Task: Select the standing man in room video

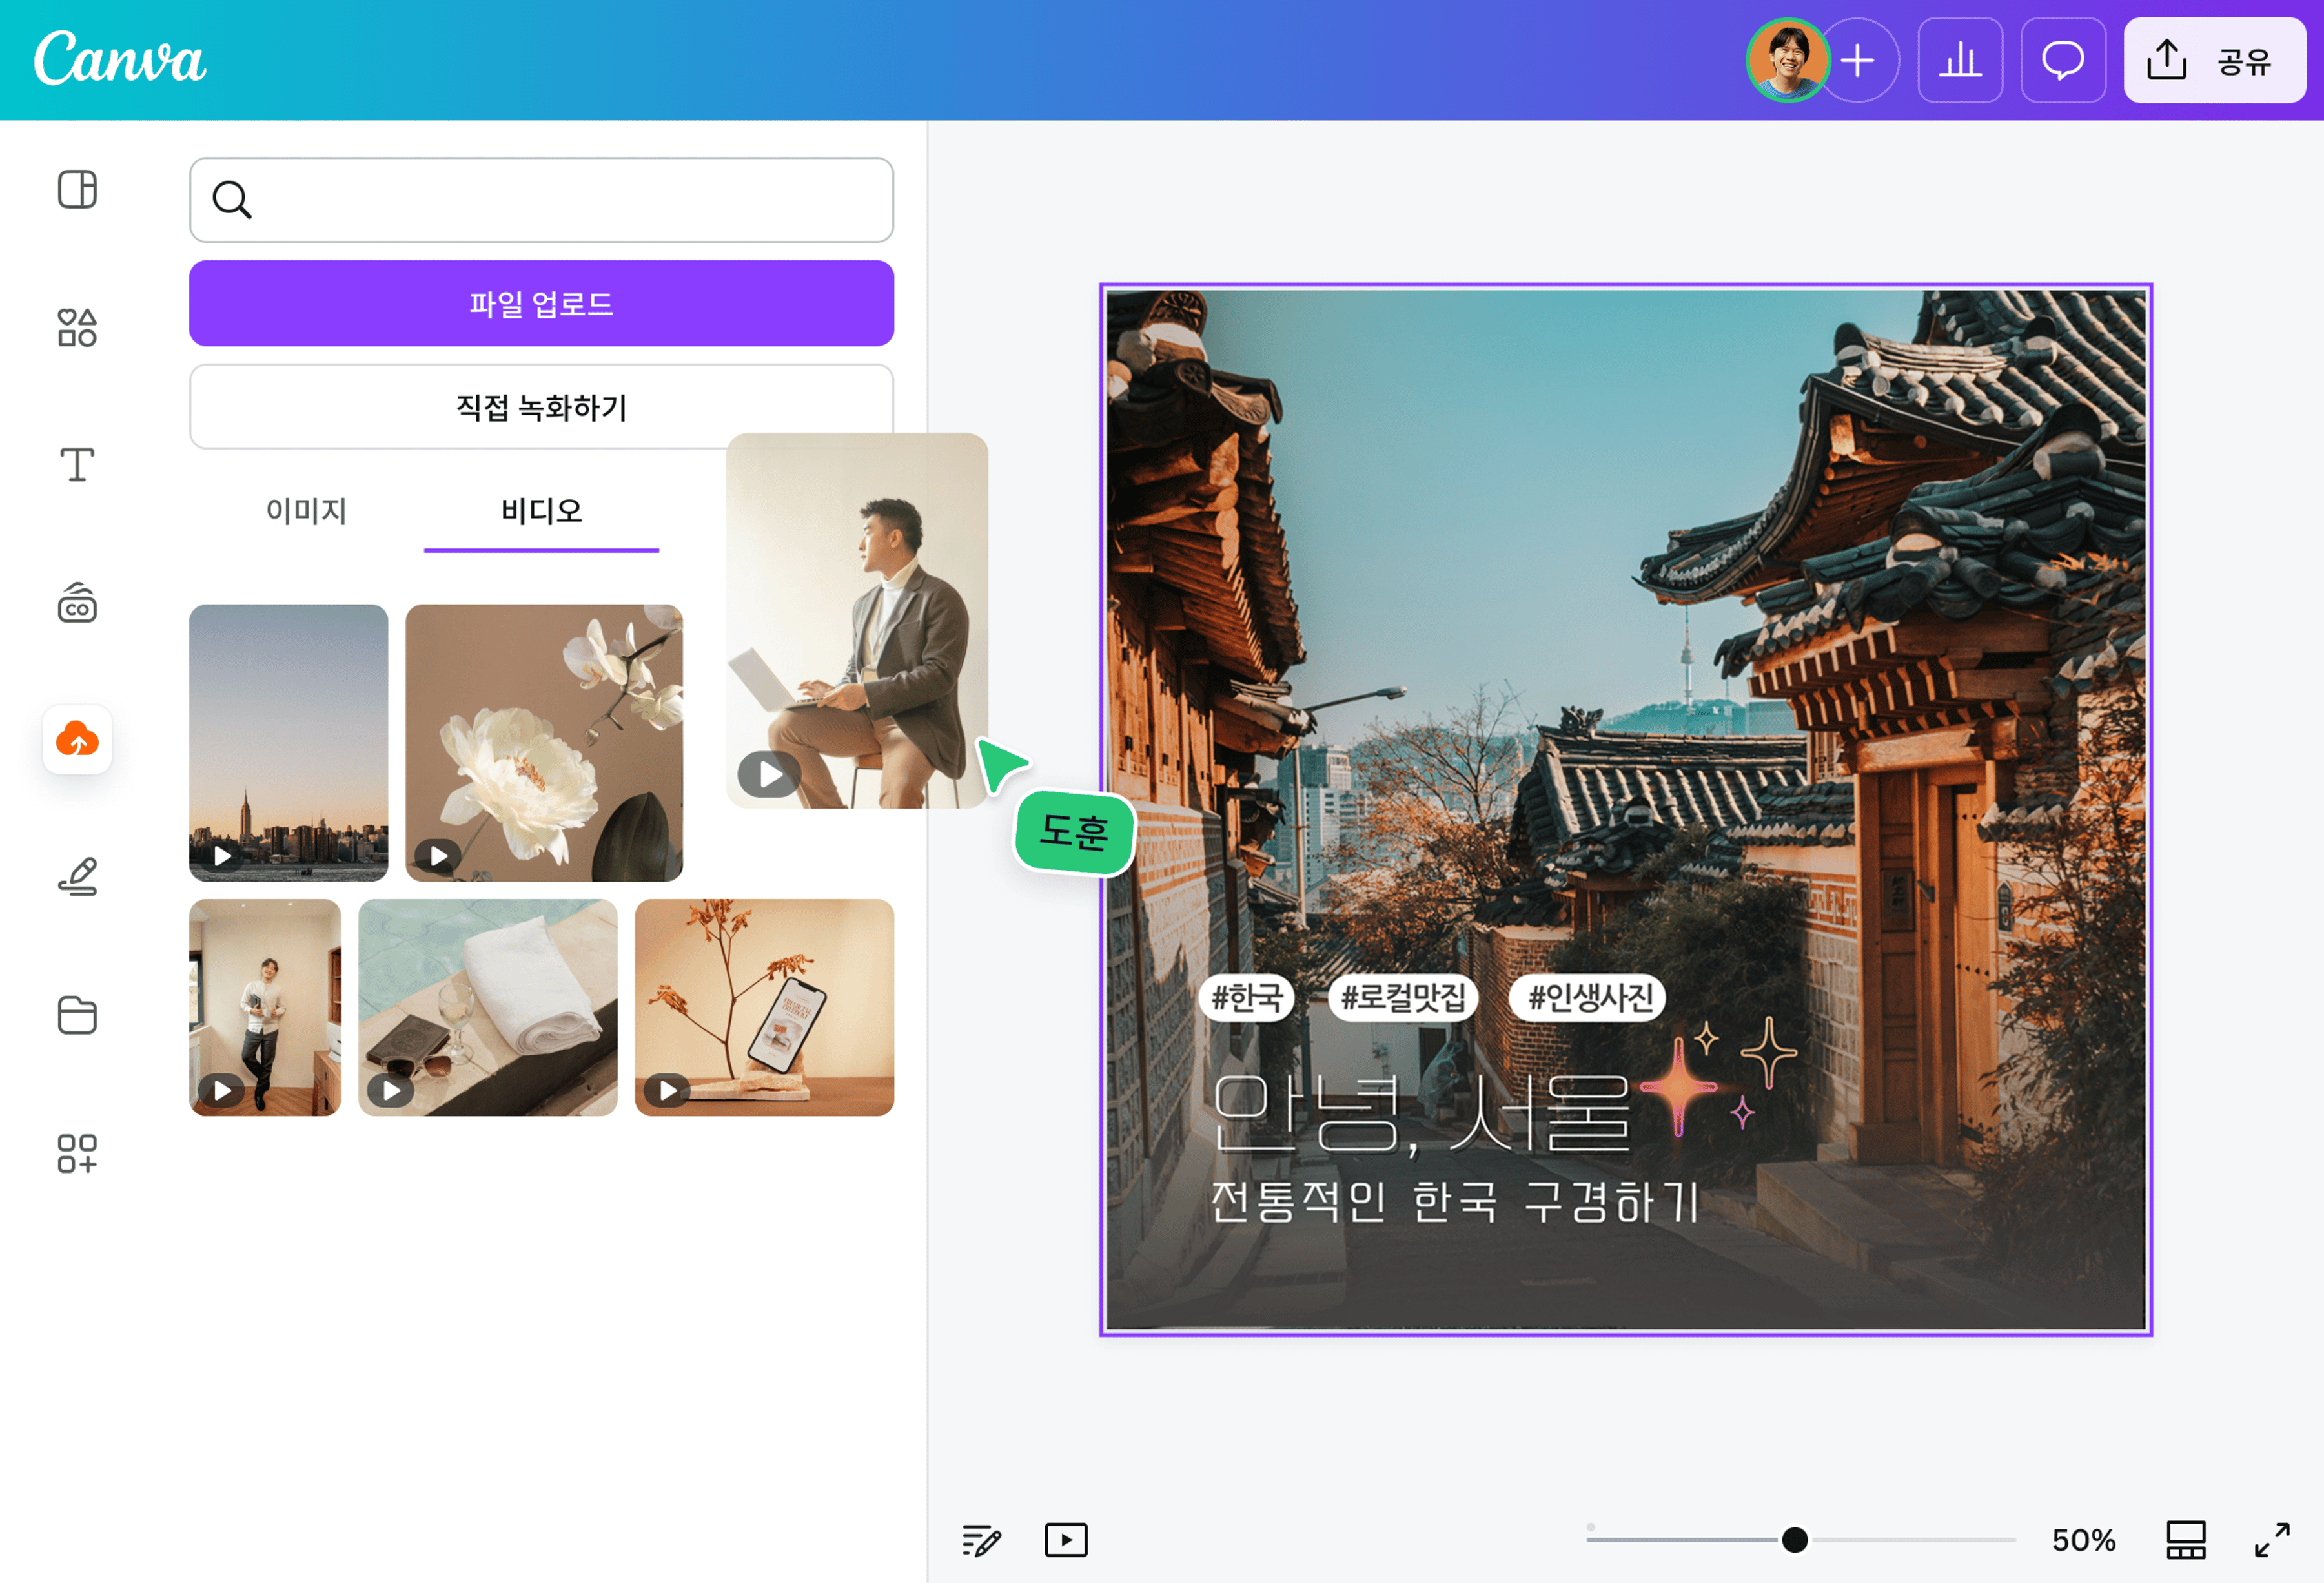Action: click(x=265, y=1007)
